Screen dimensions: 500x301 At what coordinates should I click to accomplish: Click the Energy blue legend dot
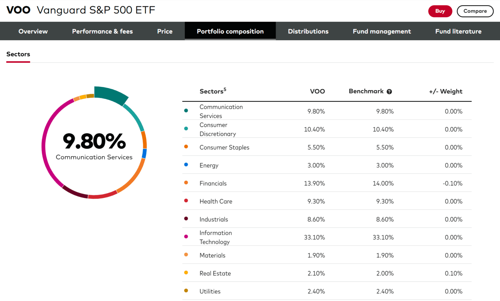coord(186,165)
